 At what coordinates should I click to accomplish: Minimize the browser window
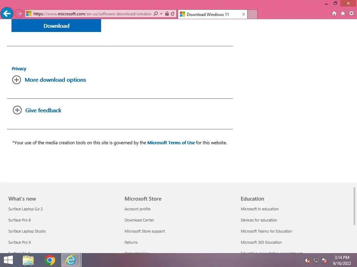pos(326,3)
